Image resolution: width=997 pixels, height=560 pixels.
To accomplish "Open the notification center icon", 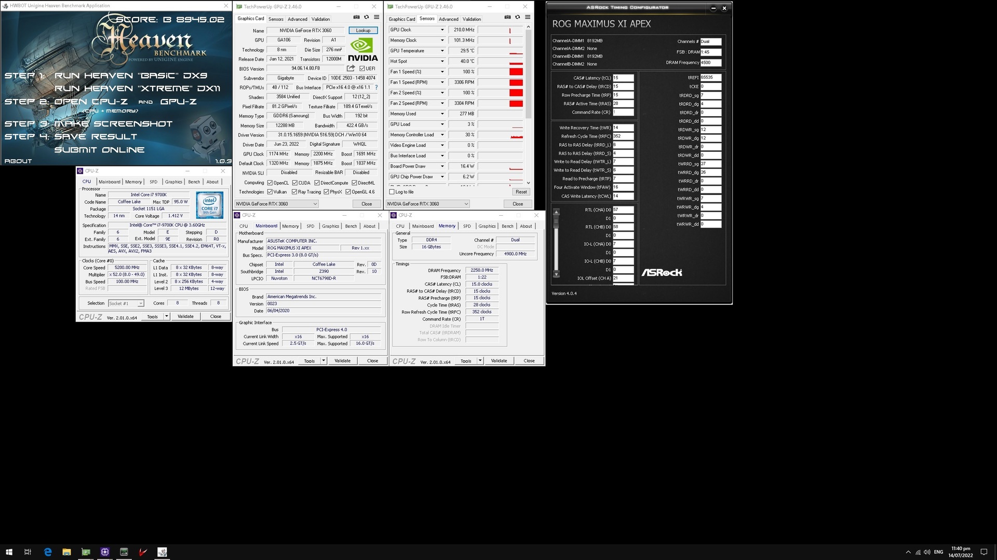I will click(x=983, y=552).
